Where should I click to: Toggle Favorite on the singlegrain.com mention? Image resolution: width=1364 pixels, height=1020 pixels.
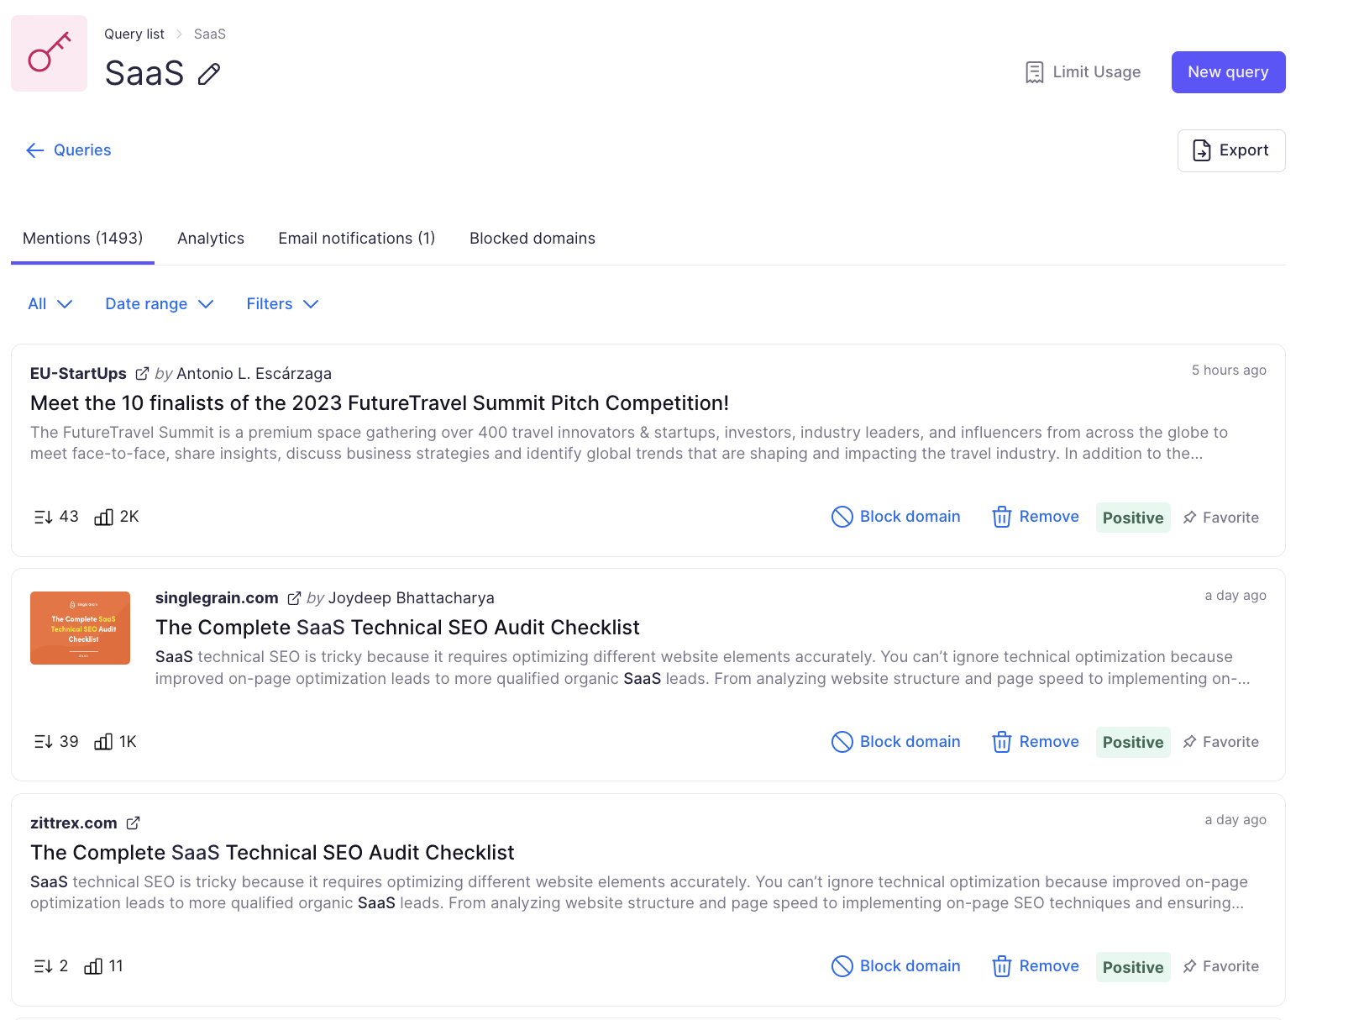click(x=1220, y=742)
